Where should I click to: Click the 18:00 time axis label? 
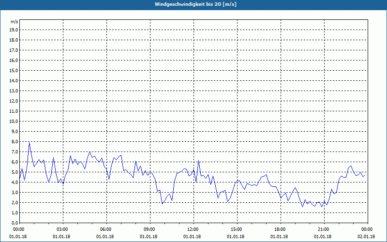click(x=281, y=229)
